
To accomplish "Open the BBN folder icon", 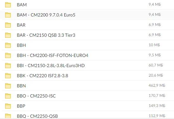I will tap(8, 86).
